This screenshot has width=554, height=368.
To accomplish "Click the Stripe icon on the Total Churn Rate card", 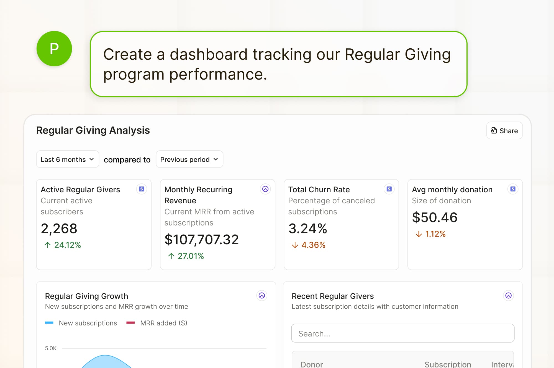I will (389, 189).
